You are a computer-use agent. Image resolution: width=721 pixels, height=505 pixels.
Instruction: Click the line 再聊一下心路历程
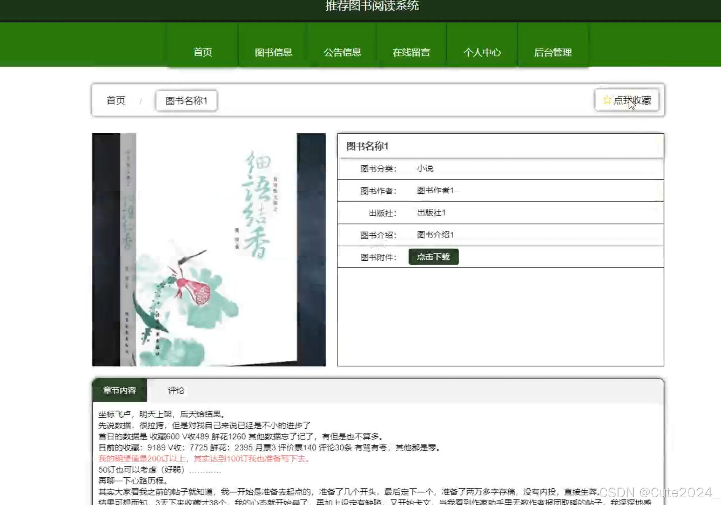133,481
